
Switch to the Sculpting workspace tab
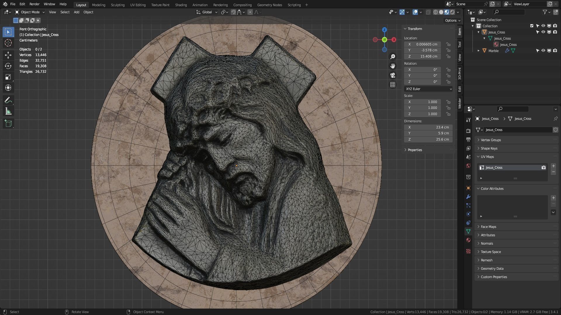click(118, 5)
